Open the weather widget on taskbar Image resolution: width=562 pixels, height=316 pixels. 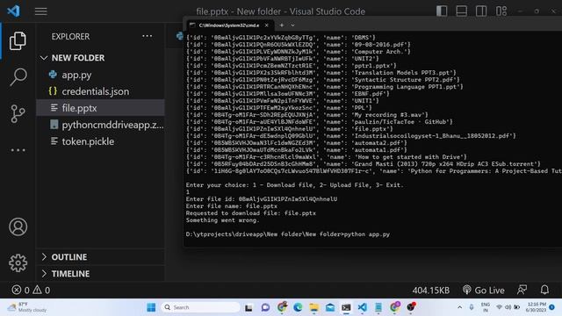tap(27, 307)
